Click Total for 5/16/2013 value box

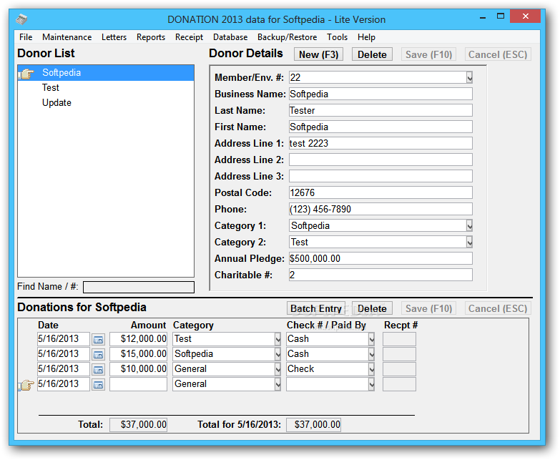tap(313, 425)
